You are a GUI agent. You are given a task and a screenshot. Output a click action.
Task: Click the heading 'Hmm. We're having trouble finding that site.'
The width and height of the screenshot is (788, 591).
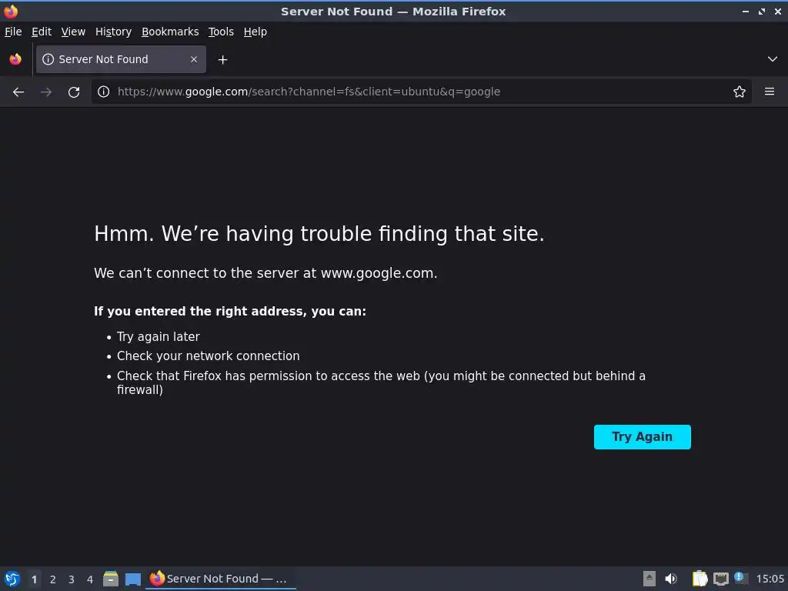coord(319,234)
